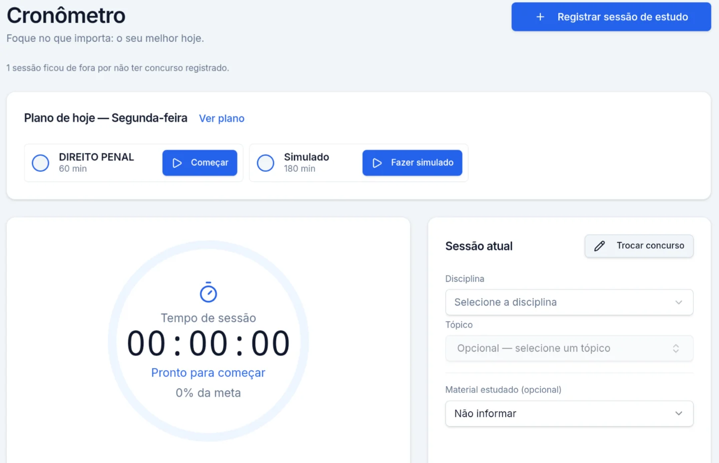Screen dimensions: 719x463
Task: Click the 00 : 00 : 00 timer display
Action: point(208,344)
